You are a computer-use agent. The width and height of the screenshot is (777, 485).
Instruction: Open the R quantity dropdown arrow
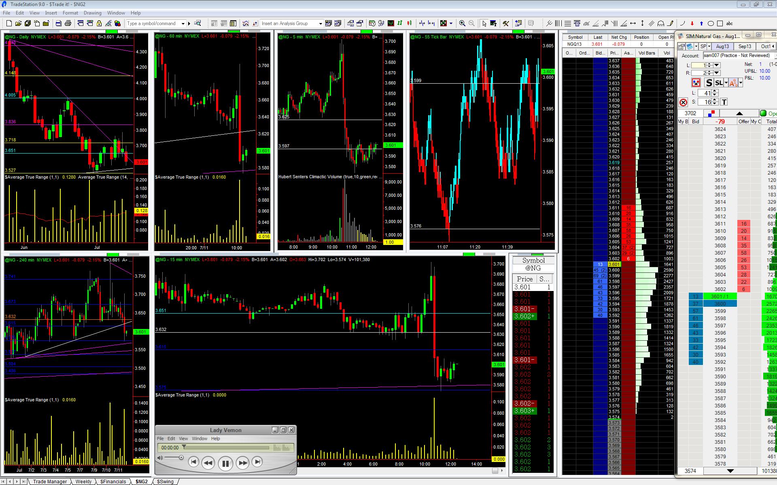717,73
